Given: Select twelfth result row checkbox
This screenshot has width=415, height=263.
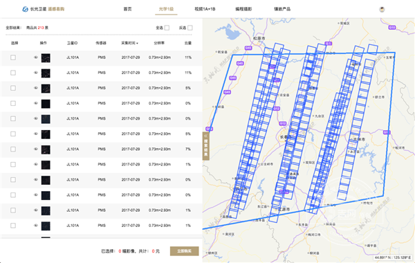Looking at the screenshot, I should [13, 226].
